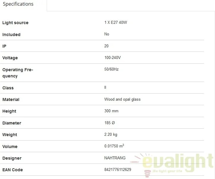Select the Weight 2.20 kg value
Image resolution: width=215 pixels, height=179 pixels.
[x=111, y=134]
